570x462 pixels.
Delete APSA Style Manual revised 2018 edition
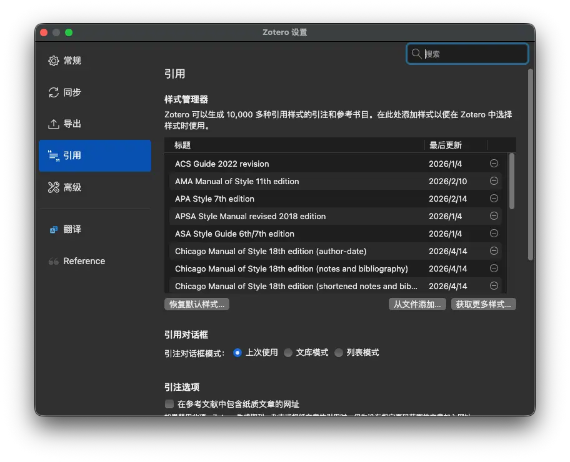click(x=494, y=216)
